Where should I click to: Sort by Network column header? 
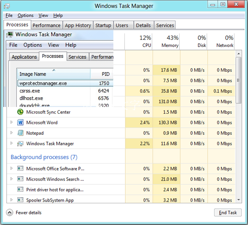(x=221, y=42)
